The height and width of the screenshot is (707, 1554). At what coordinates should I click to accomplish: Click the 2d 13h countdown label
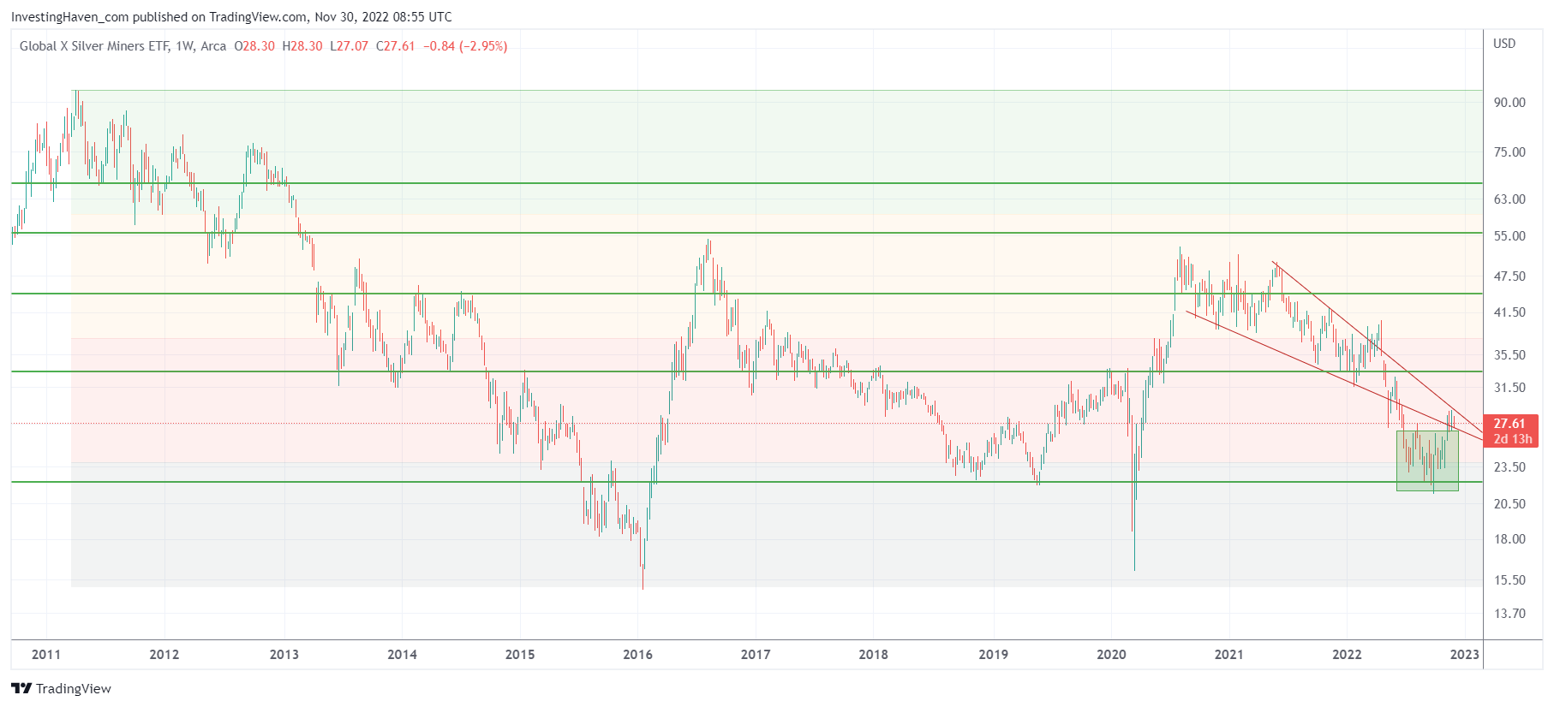click(1513, 439)
